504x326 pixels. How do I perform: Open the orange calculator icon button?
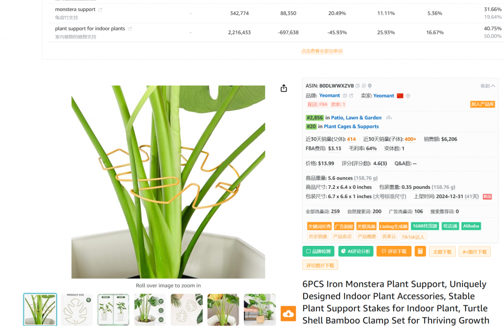point(420,251)
